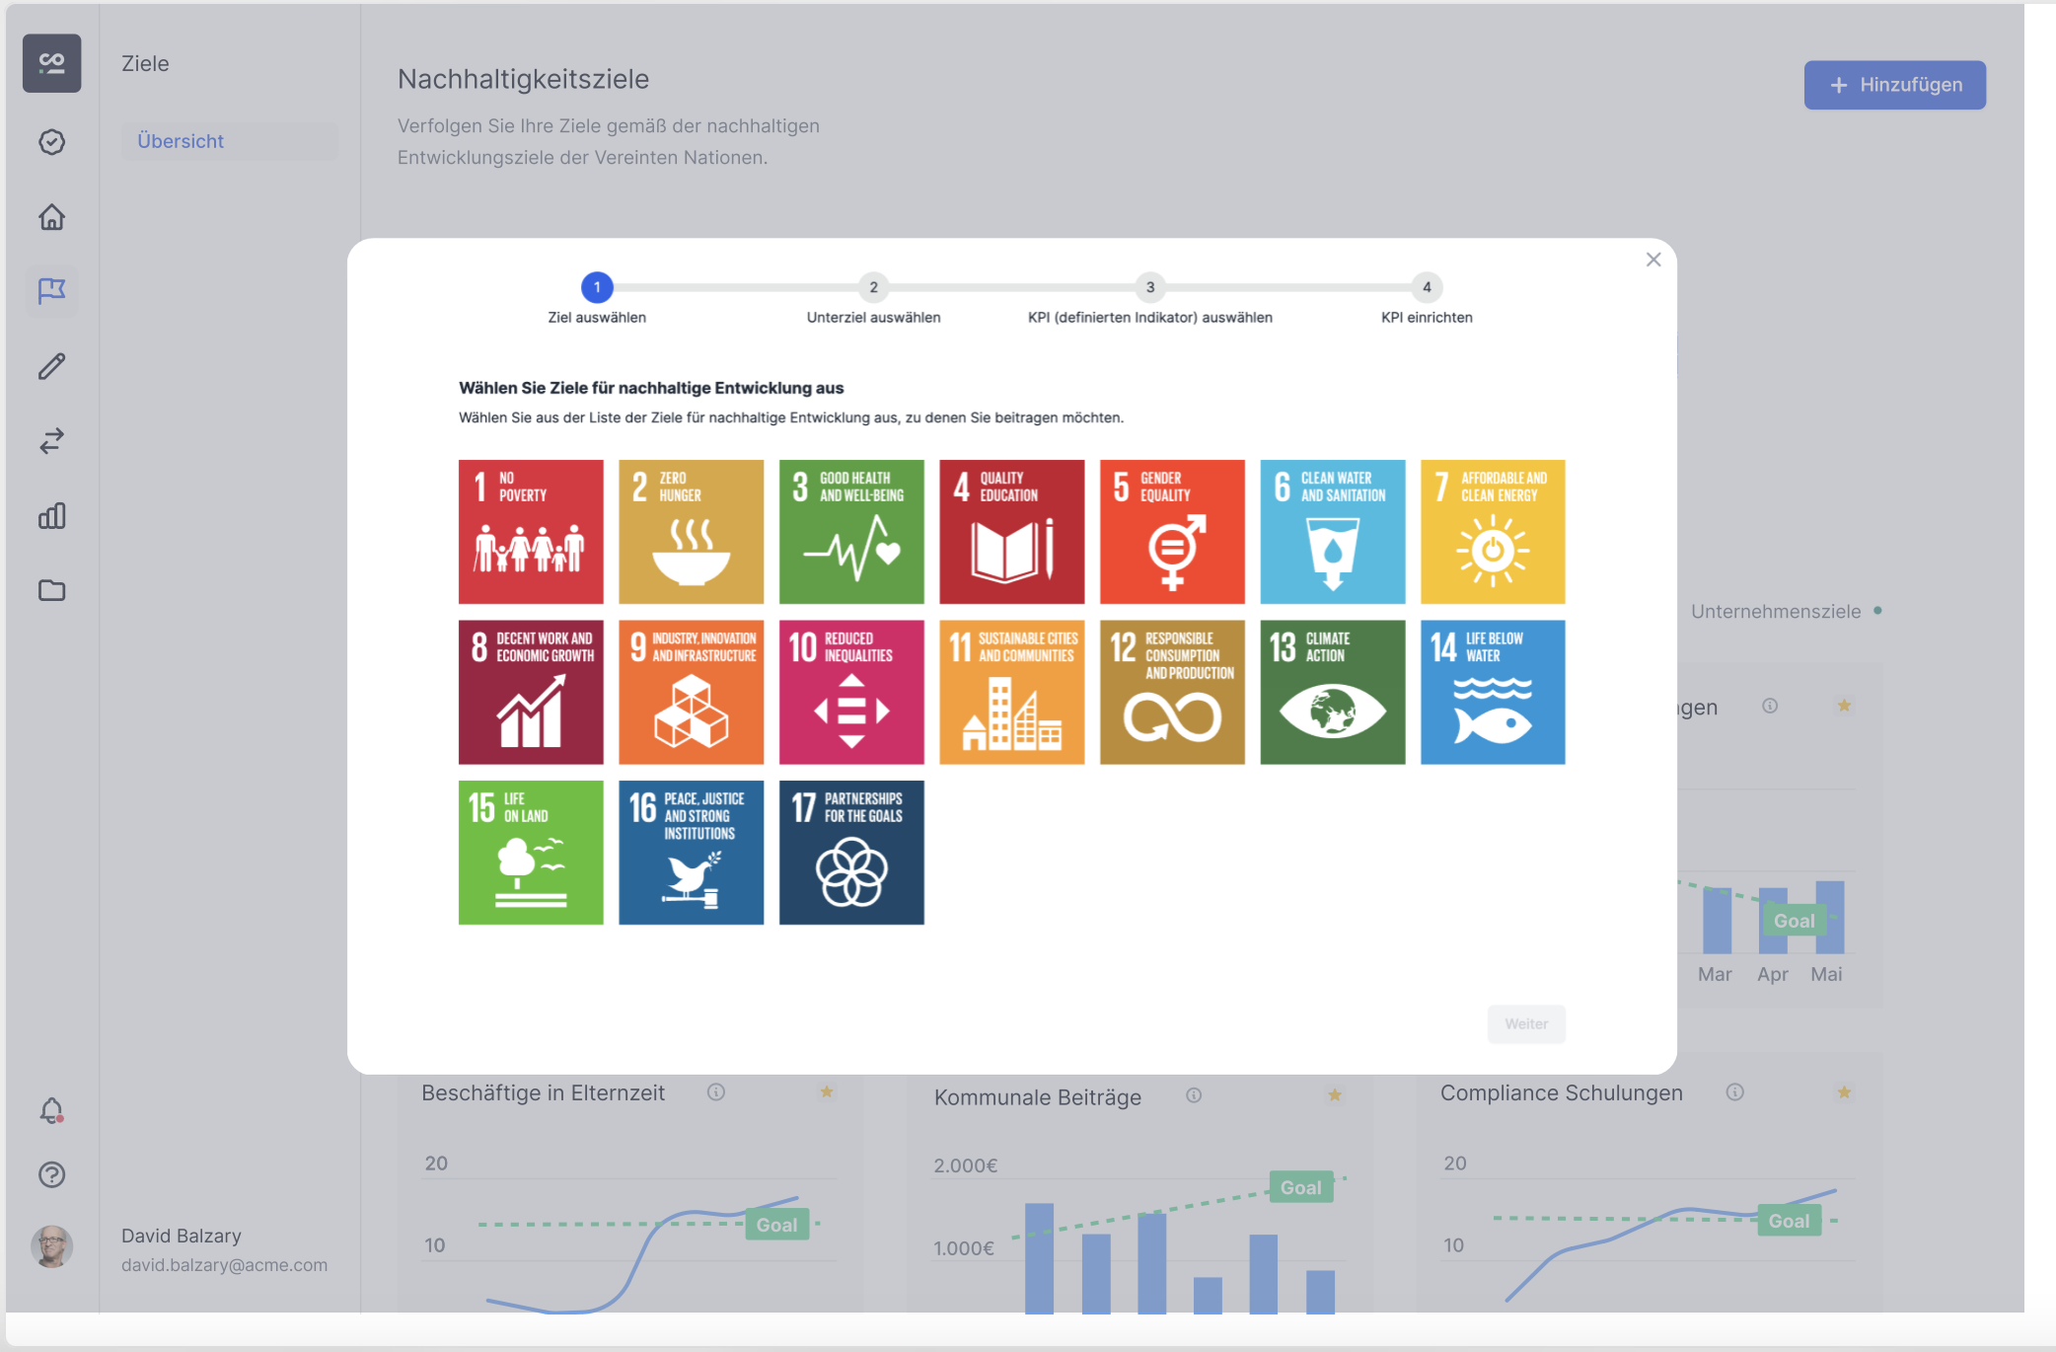The height and width of the screenshot is (1352, 2056).
Task: Click the Hinzufügen button
Action: click(1894, 85)
